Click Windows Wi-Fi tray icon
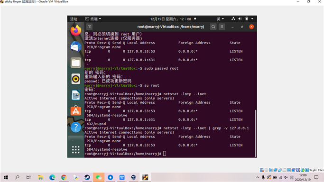 point(280,177)
